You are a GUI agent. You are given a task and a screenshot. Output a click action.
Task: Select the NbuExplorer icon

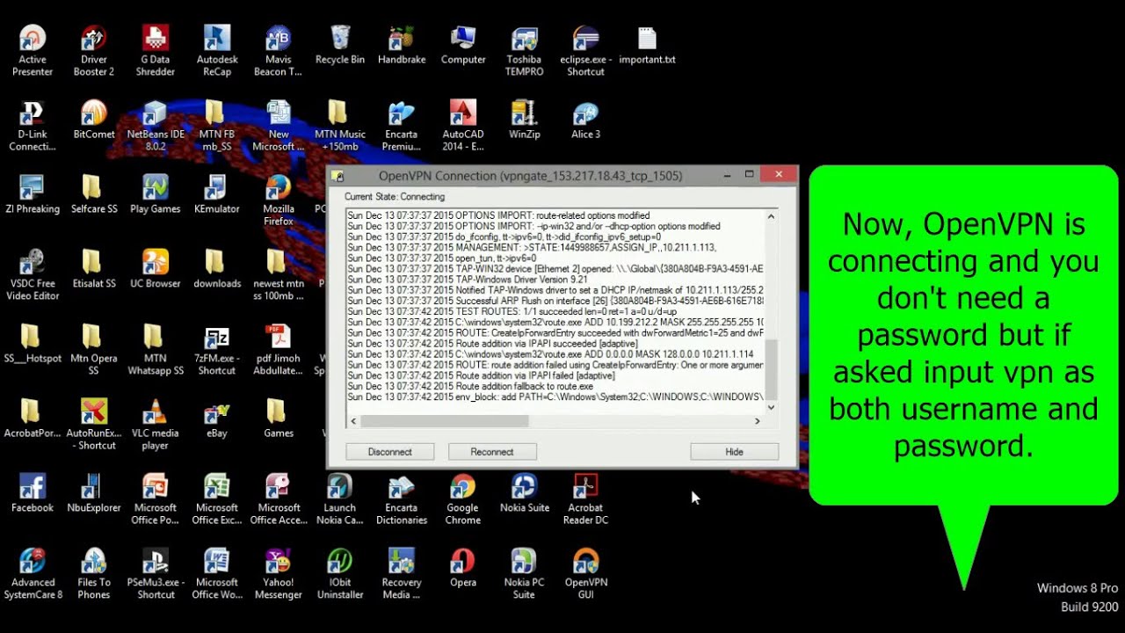[x=94, y=493]
